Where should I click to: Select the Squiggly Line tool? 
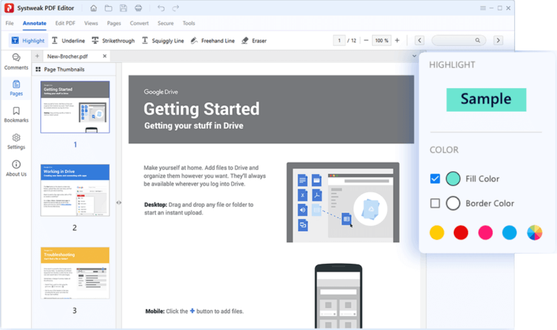(x=163, y=41)
